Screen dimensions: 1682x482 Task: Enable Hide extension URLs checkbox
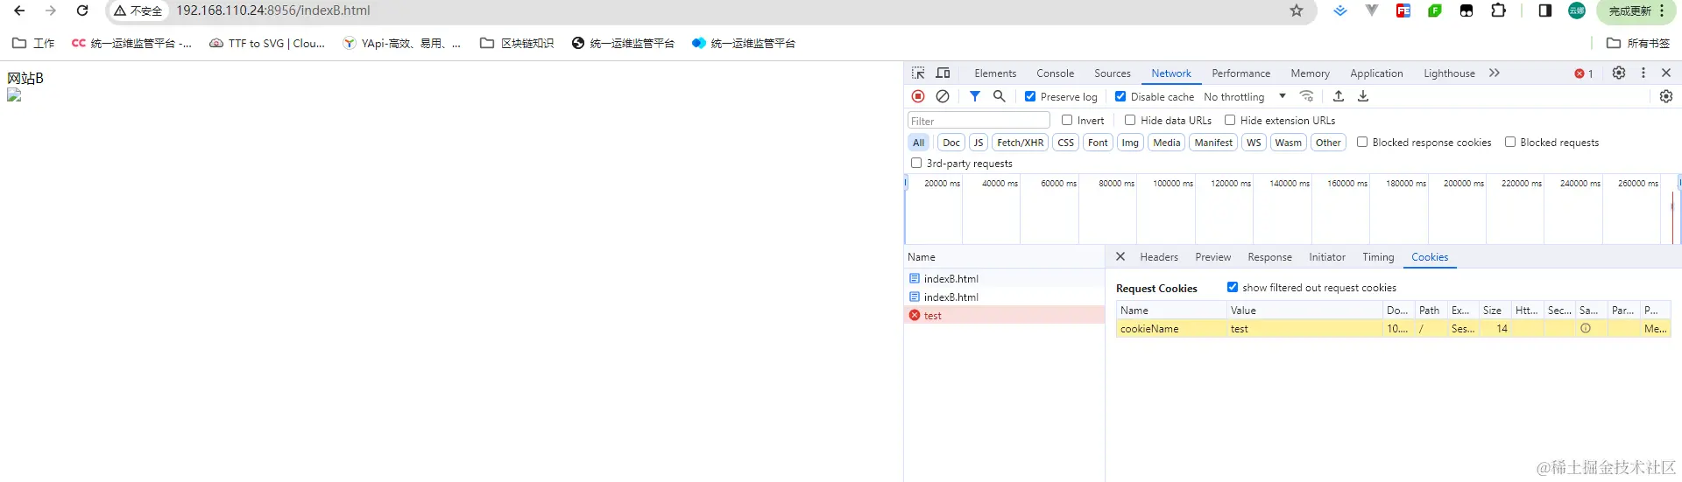point(1230,120)
